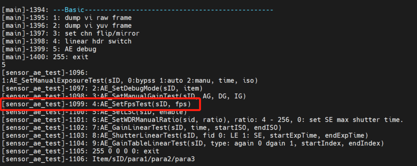Screen dimensions: 417x166
Task: Select the AE_GainLinearTest line
Action: pyautogui.click(x=141, y=128)
